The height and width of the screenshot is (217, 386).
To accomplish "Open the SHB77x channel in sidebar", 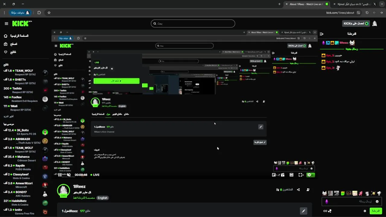I will pos(26,81).
